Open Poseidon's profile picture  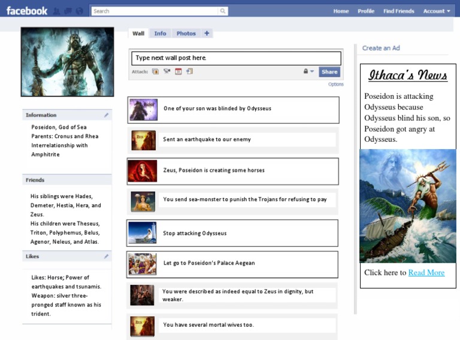click(x=67, y=62)
